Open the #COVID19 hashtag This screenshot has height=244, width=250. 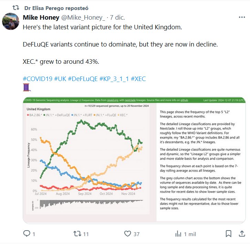(38, 79)
